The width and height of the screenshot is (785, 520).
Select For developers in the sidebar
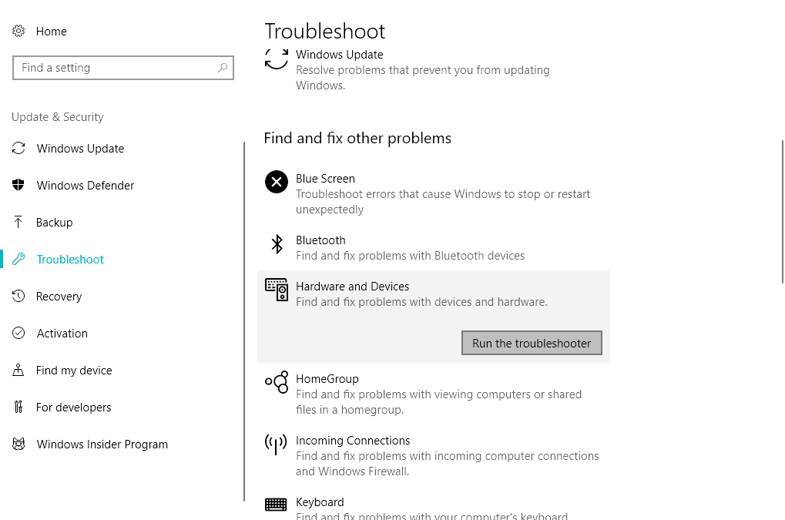click(x=74, y=407)
